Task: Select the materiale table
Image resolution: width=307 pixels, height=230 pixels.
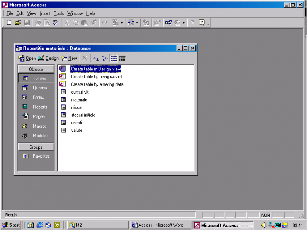Action: click(79, 100)
